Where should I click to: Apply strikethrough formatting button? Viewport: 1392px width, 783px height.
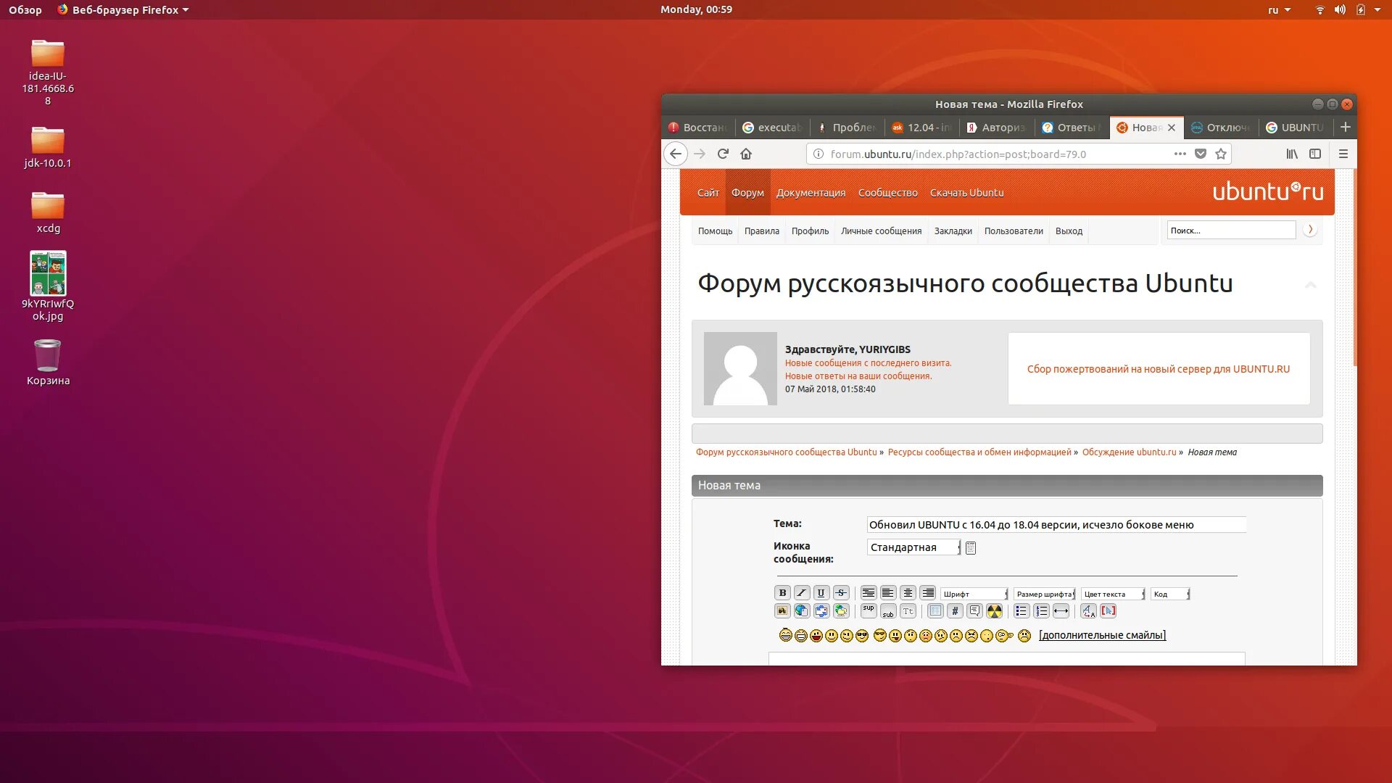tap(841, 593)
